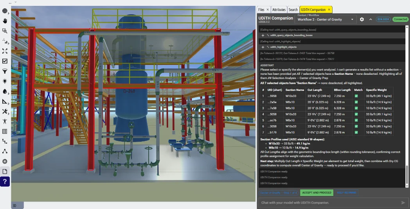Viewport: 410px width, 209px height.
Task: Collapse Companion header with up chevron
Action: (370, 19)
